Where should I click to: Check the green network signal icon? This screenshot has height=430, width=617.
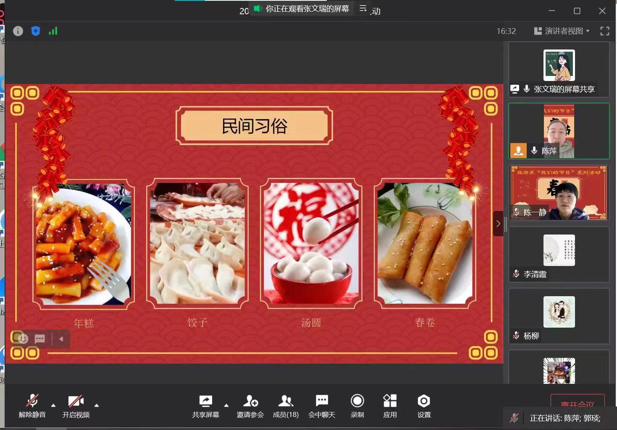pyautogui.click(x=53, y=31)
